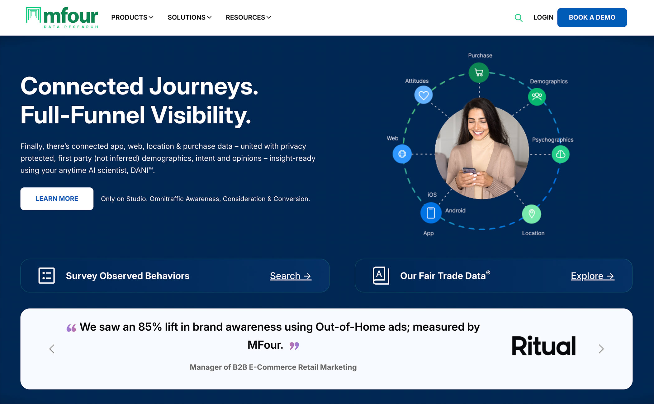Click the Psychographics brain icon
This screenshot has width=654, height=404.
pyautogui.click(x=561, y=154)
